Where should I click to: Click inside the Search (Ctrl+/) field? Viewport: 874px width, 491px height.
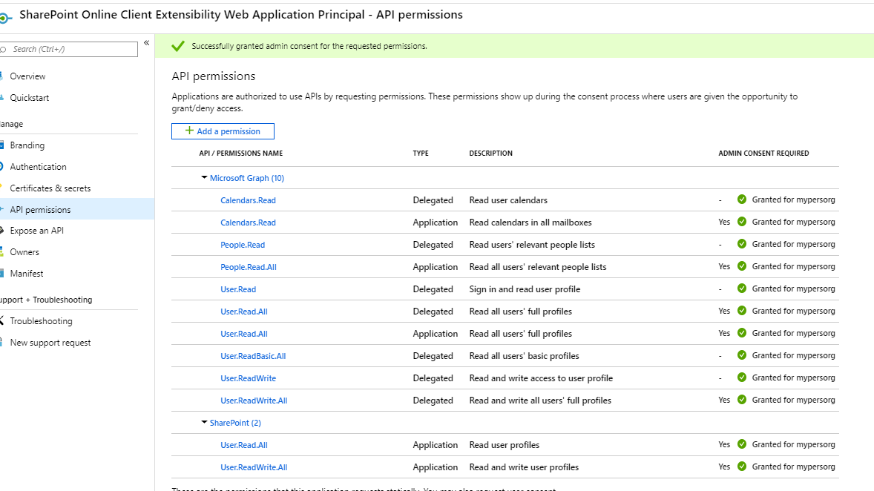[67, 49]
